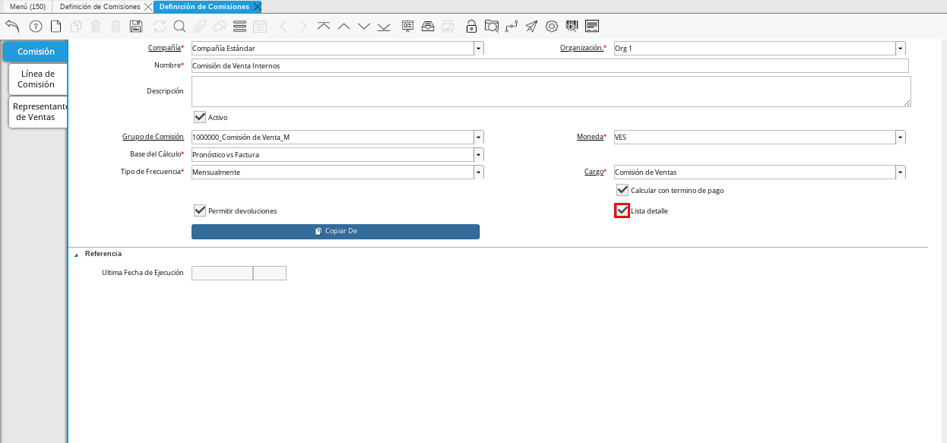Lock the record with the padlock icon
947x443 pixels.
click(471, 25)
